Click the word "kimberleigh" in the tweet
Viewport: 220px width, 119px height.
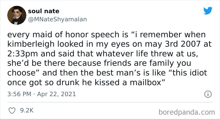point(31,44)
